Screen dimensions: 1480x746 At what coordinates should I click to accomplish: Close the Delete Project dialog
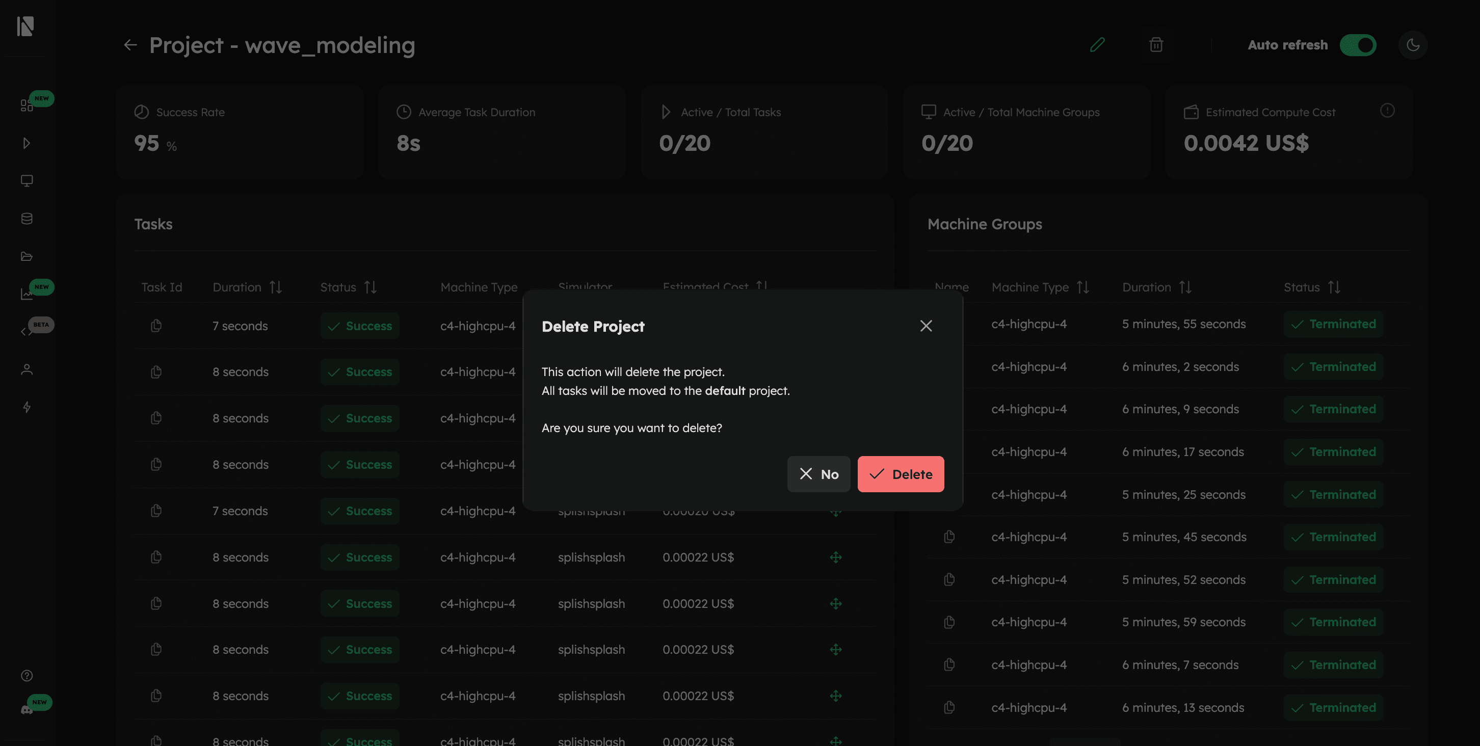click(926, 326)
